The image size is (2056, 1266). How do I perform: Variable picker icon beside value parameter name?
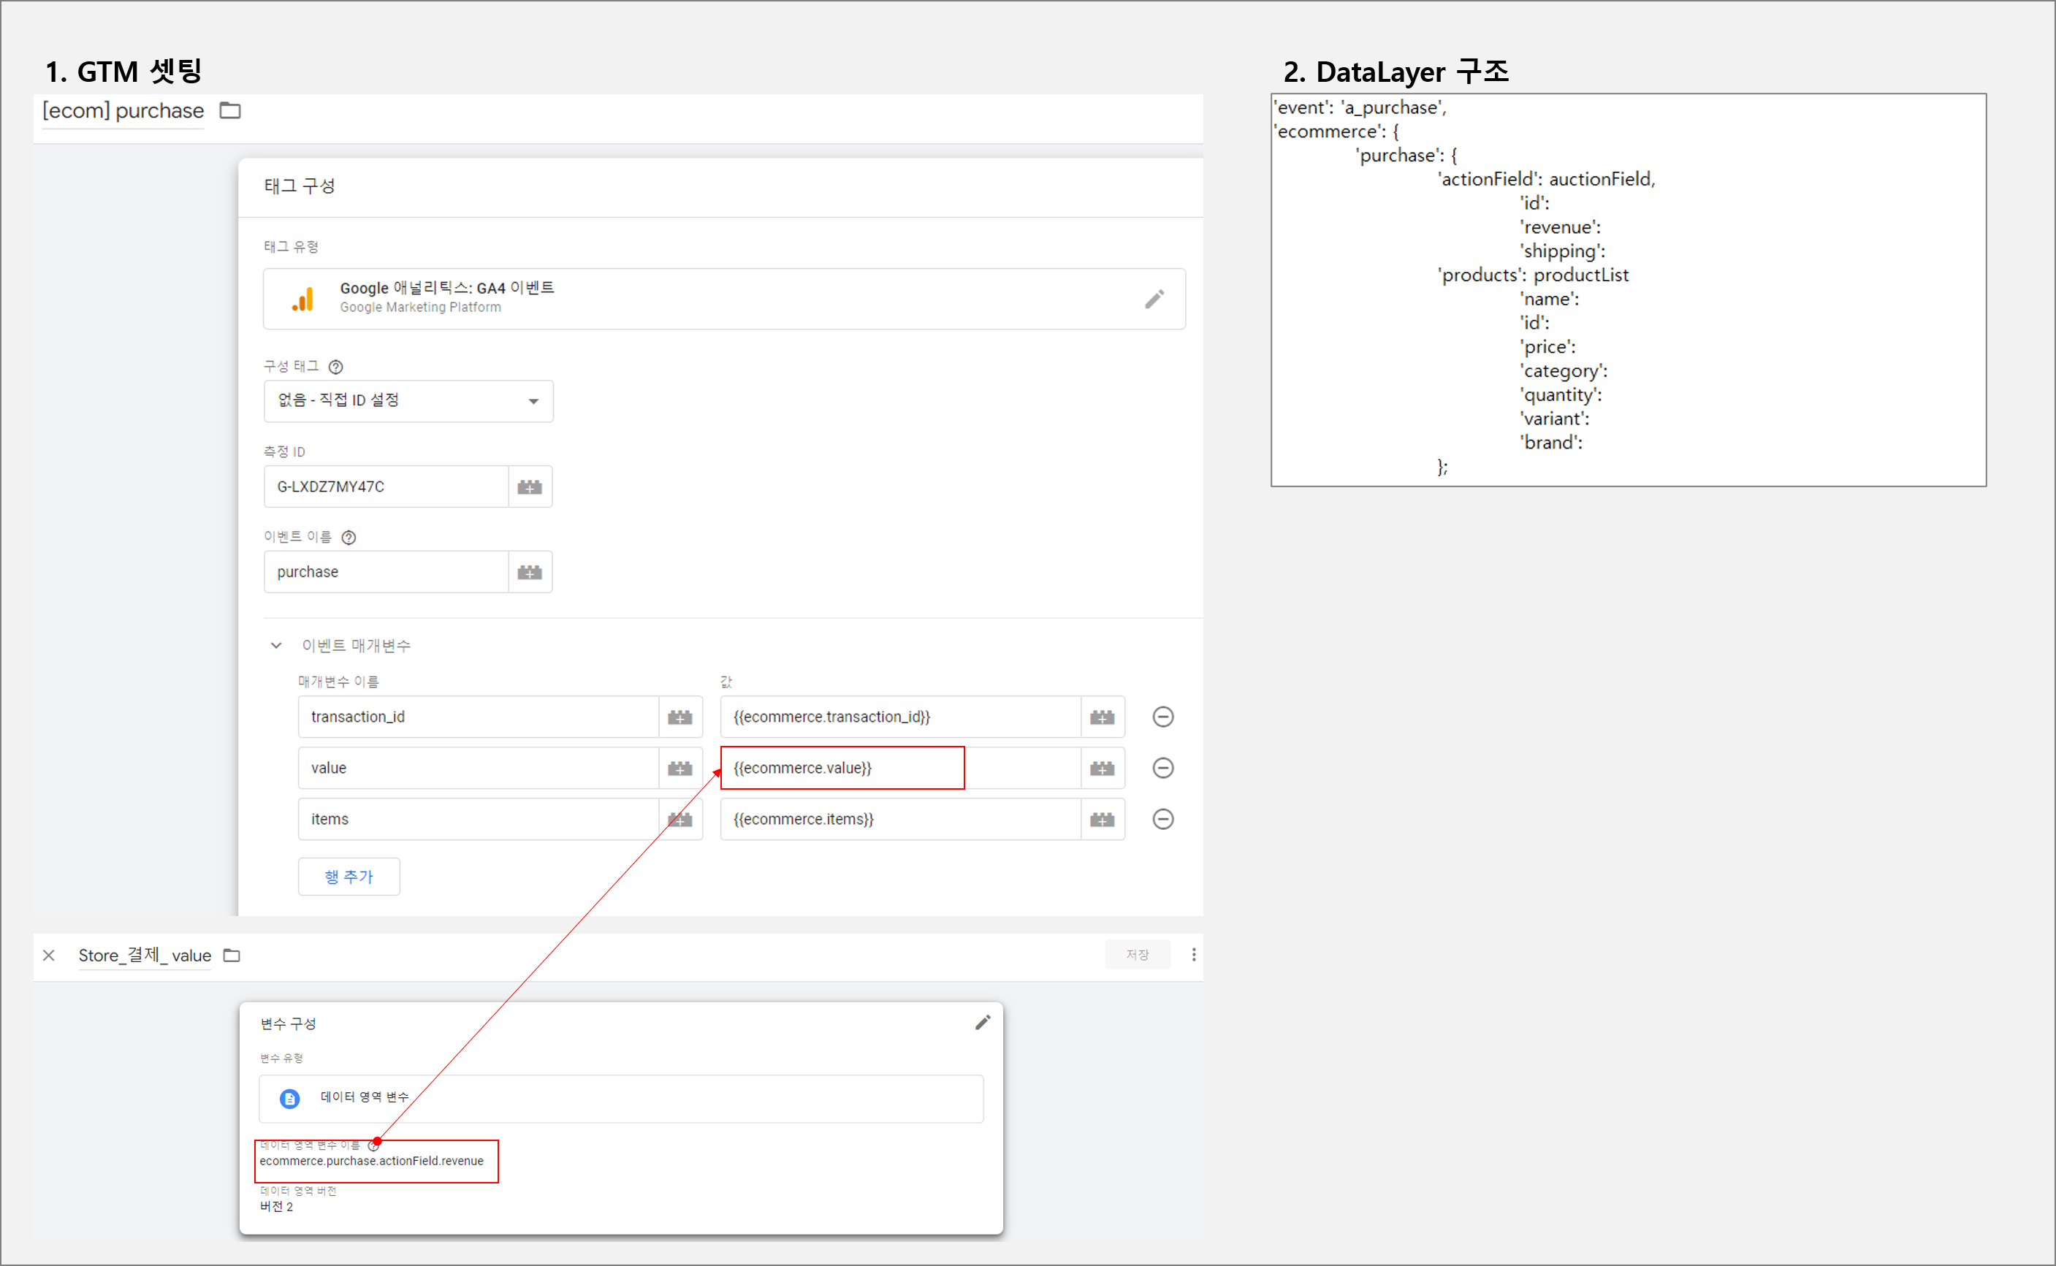click(680, 768)
